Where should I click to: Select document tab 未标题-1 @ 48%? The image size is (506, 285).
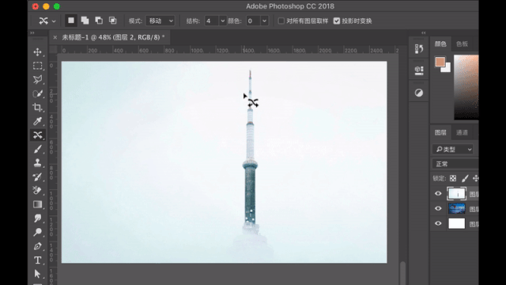(113, 37)
